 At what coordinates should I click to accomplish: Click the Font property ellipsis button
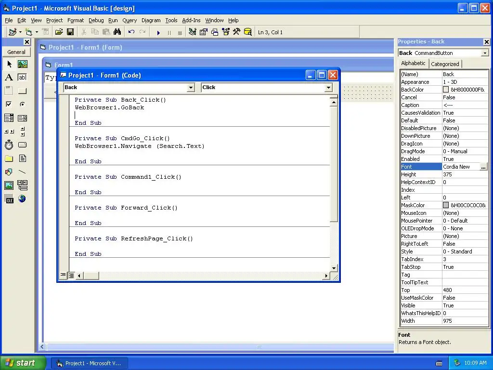click(x=483, y=167)
